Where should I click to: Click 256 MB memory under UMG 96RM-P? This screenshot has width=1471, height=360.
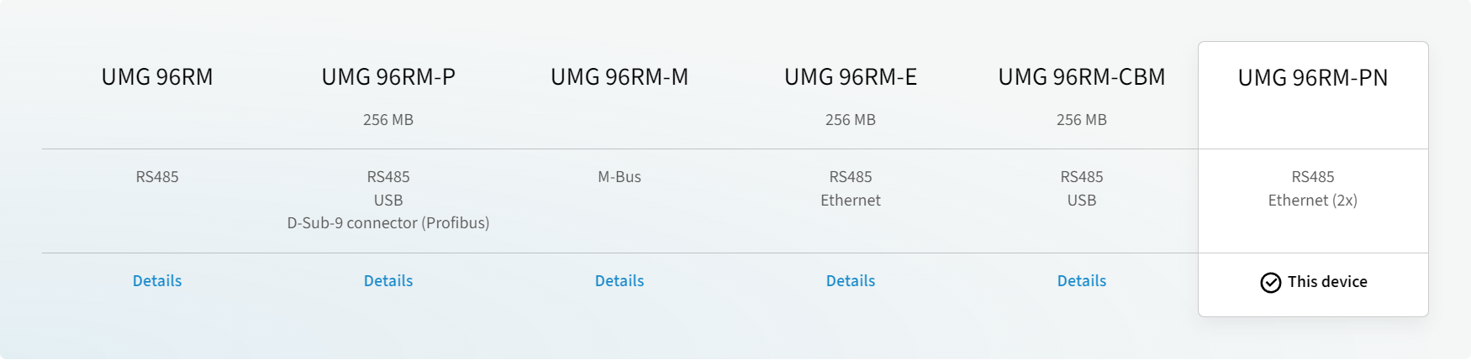click(388, 120)
